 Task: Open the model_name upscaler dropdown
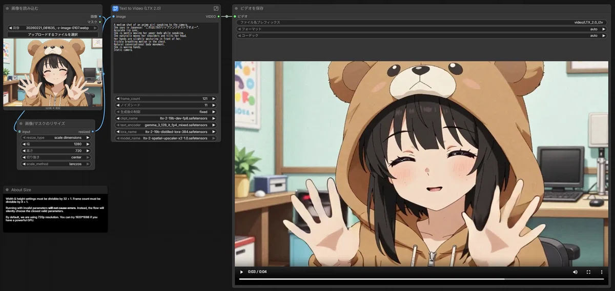[166, 138]
